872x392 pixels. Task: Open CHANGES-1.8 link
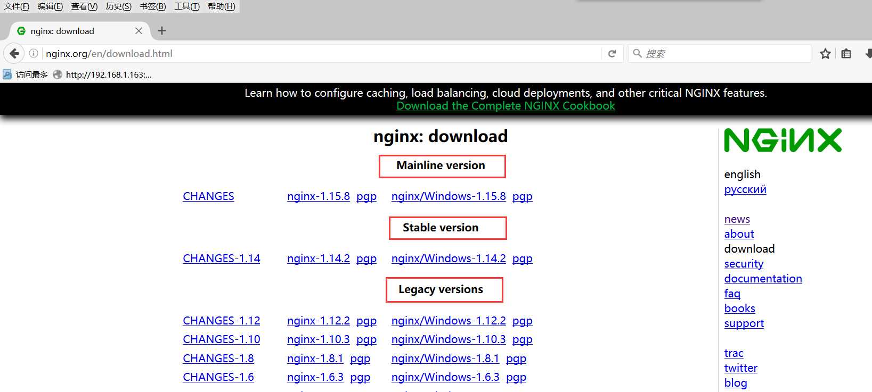[218, 358]
